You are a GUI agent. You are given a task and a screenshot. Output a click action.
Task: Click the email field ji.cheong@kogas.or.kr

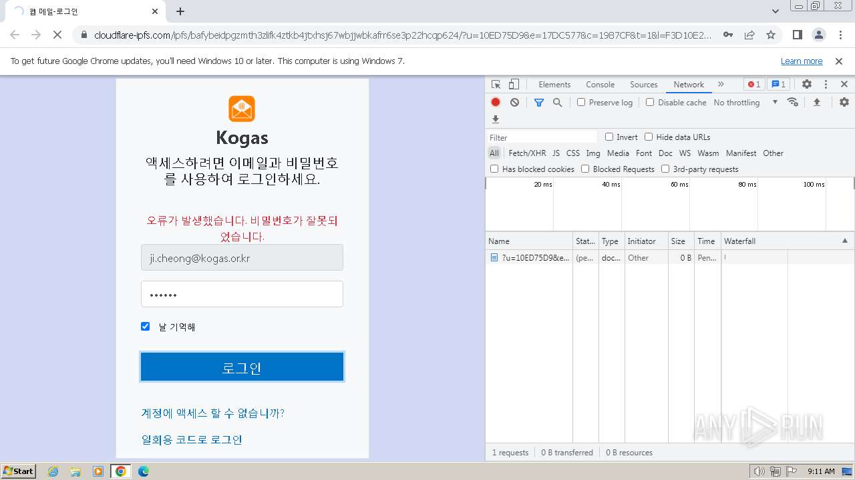[x=242, y=257]
